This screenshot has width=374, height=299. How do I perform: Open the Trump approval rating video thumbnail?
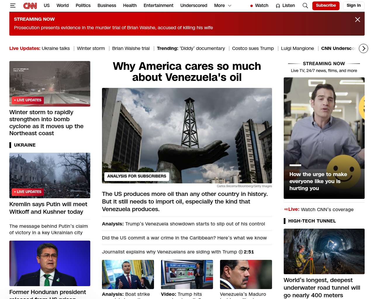pos(187,274)
